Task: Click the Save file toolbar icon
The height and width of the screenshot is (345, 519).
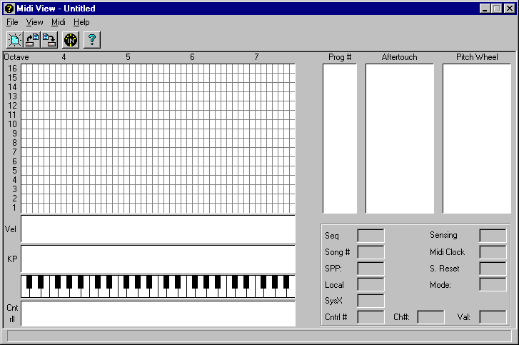Action: click(x=49, y=40)
